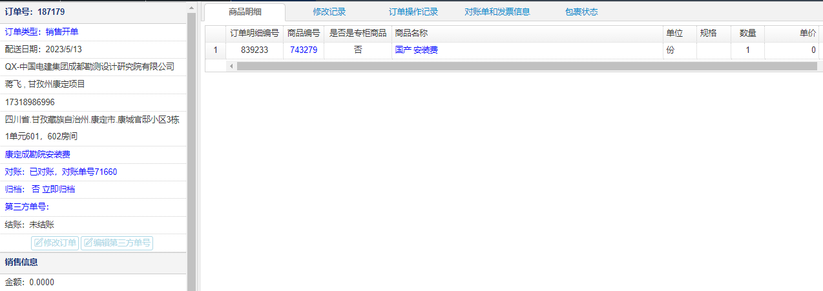Screen dimensions: 823x291
Task: Click the 立即归档 link
Action: pyautogui.click(x=58, y=189)
